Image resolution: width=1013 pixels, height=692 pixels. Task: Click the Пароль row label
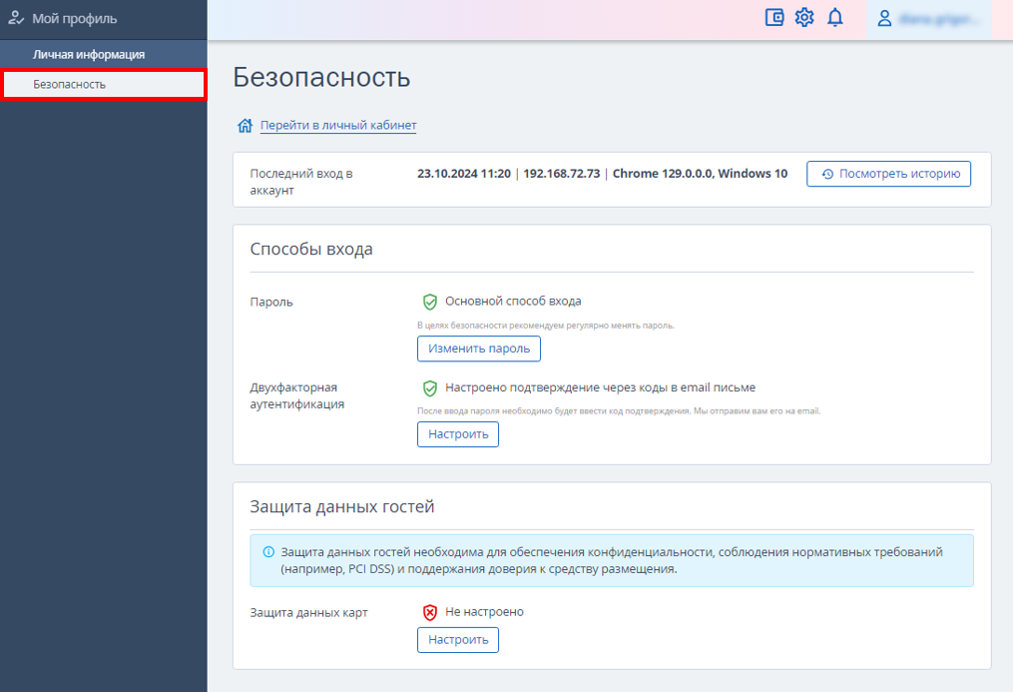271,302
